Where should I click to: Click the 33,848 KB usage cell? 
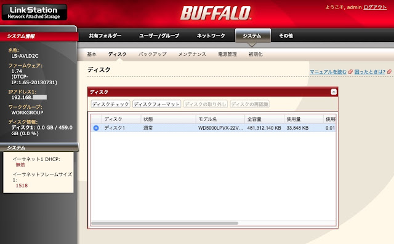pos(297,128)
